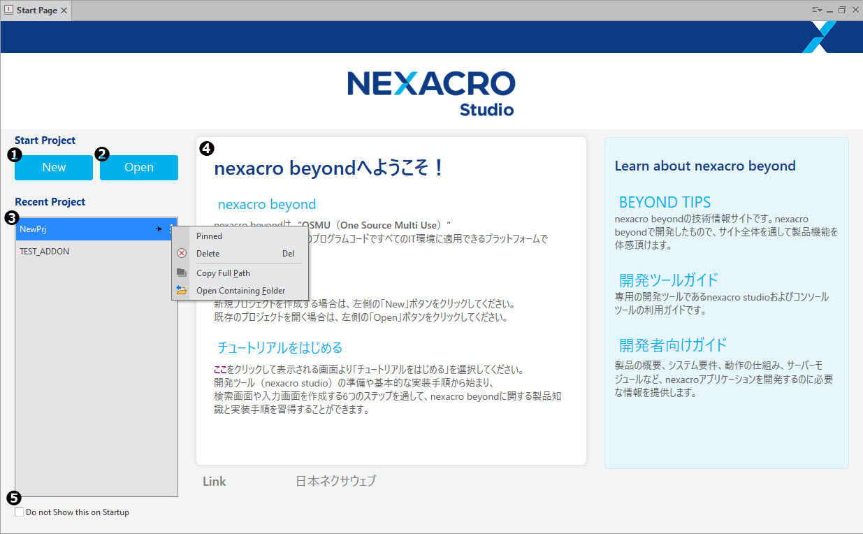
Task: Open the title bar dropdown arrow
Action: (x=821, y=10)
